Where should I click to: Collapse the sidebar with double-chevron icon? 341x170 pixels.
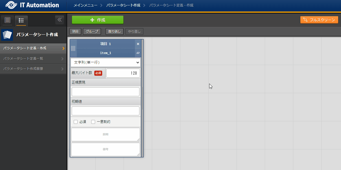point(59,20)
